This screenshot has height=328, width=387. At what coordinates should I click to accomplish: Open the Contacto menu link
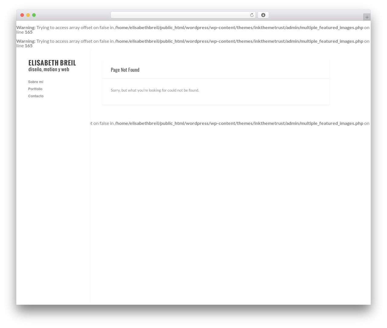coord(36,96)
